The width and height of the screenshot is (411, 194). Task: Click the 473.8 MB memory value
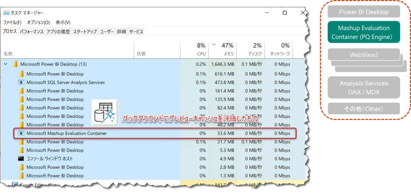225,82
